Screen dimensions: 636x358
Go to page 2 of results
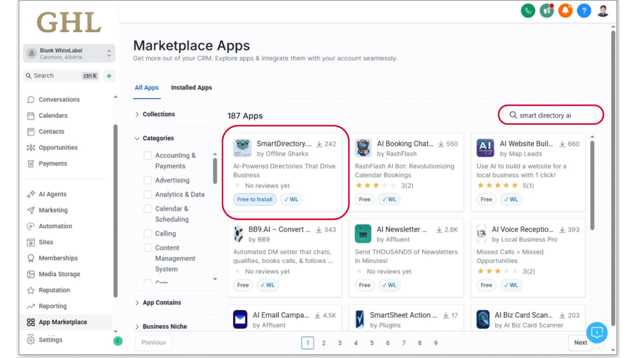[324, 343]
